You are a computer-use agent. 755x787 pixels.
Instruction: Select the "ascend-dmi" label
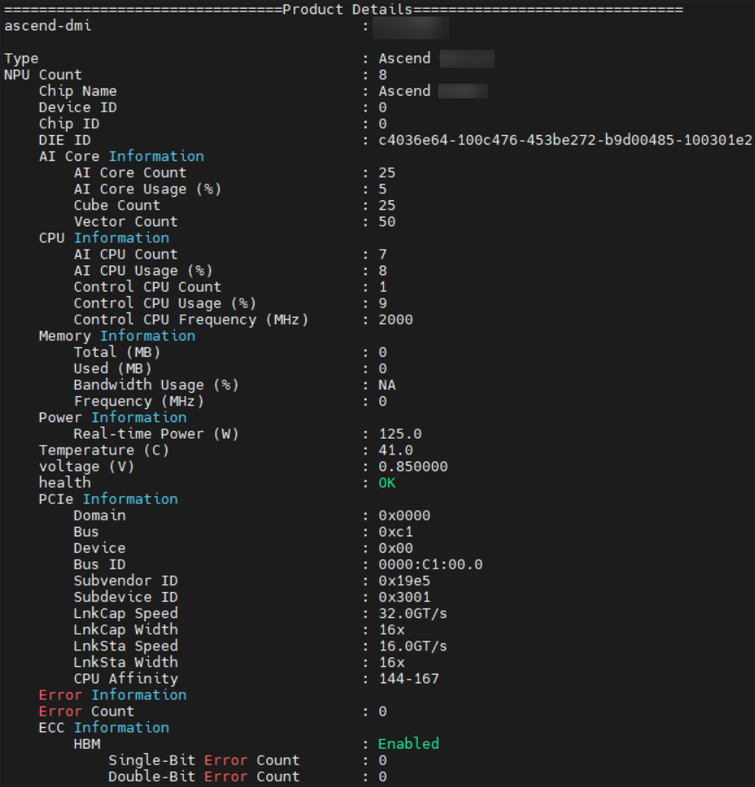coord(48,25)
